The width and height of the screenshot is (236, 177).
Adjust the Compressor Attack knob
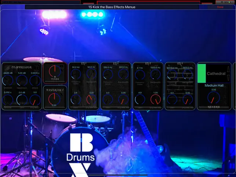[x=35, y=80]
